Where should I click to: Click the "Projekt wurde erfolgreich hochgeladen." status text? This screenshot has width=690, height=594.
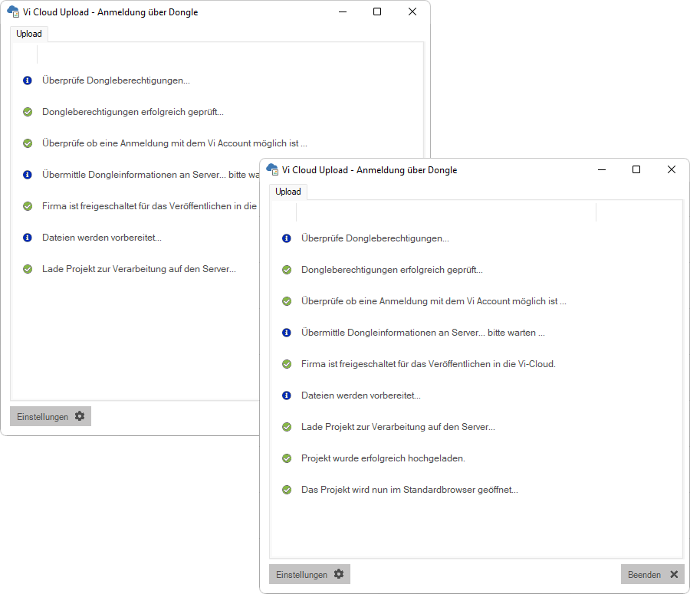click(x=383, y=458)
